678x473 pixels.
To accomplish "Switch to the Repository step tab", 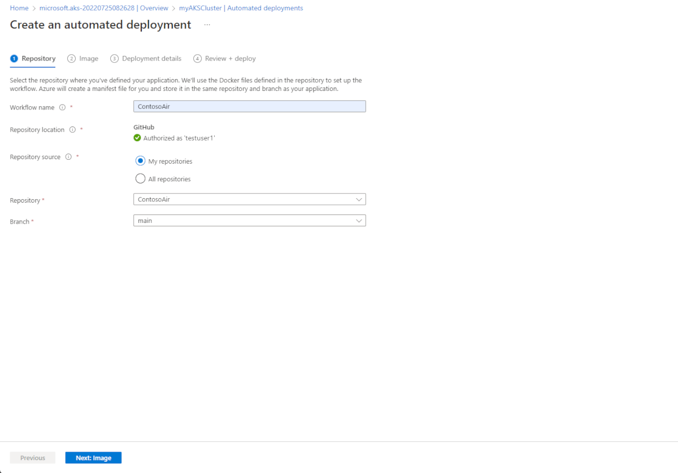I will coord(33,59).
